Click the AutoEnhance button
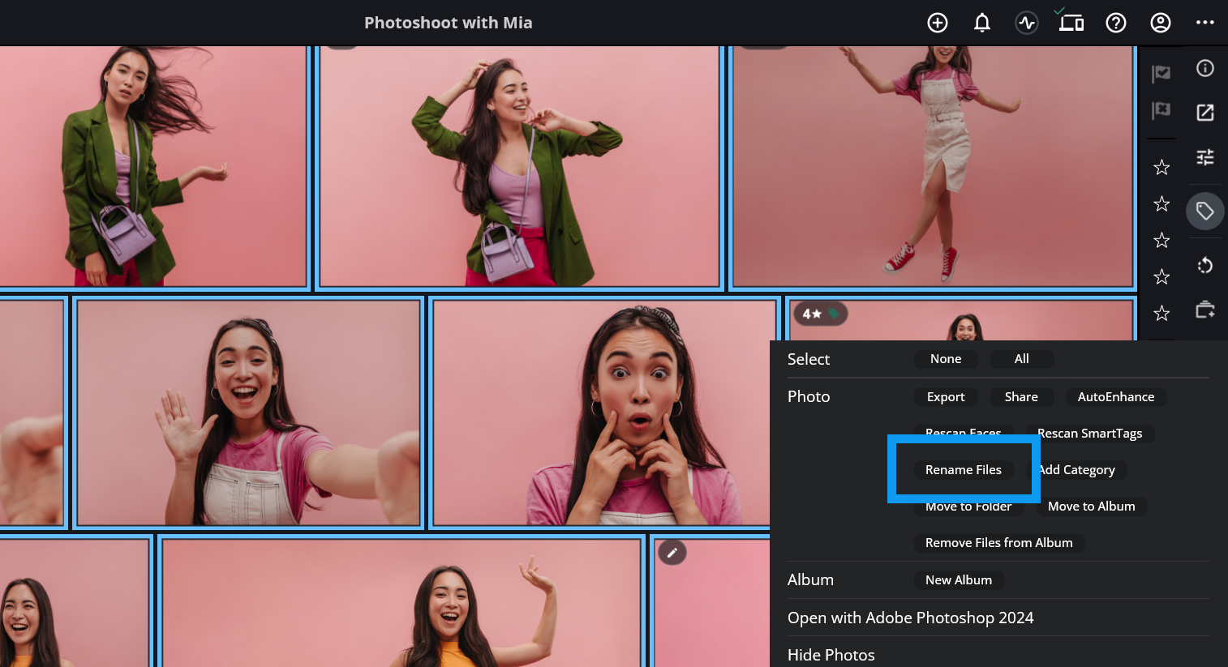This screenshot has width=1228, height=667. pos(1115,397)
